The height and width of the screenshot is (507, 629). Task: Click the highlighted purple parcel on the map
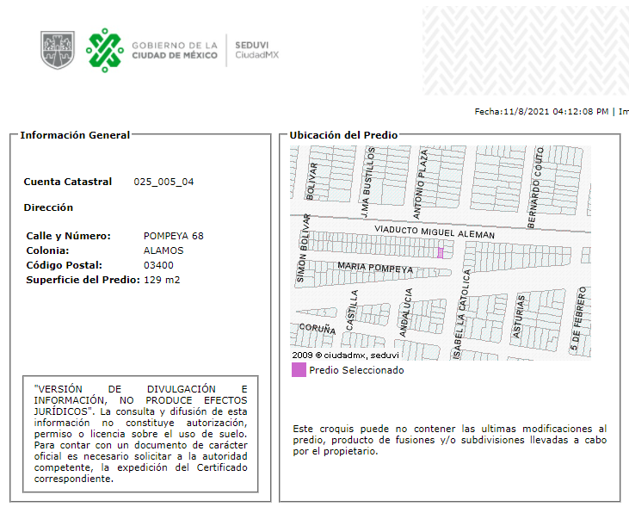(440, 253)
